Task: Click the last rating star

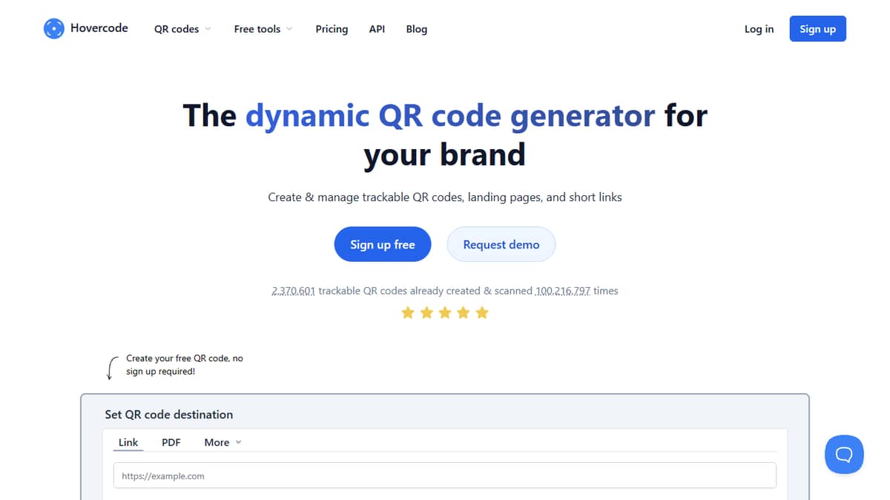Action: coord(482,312)
